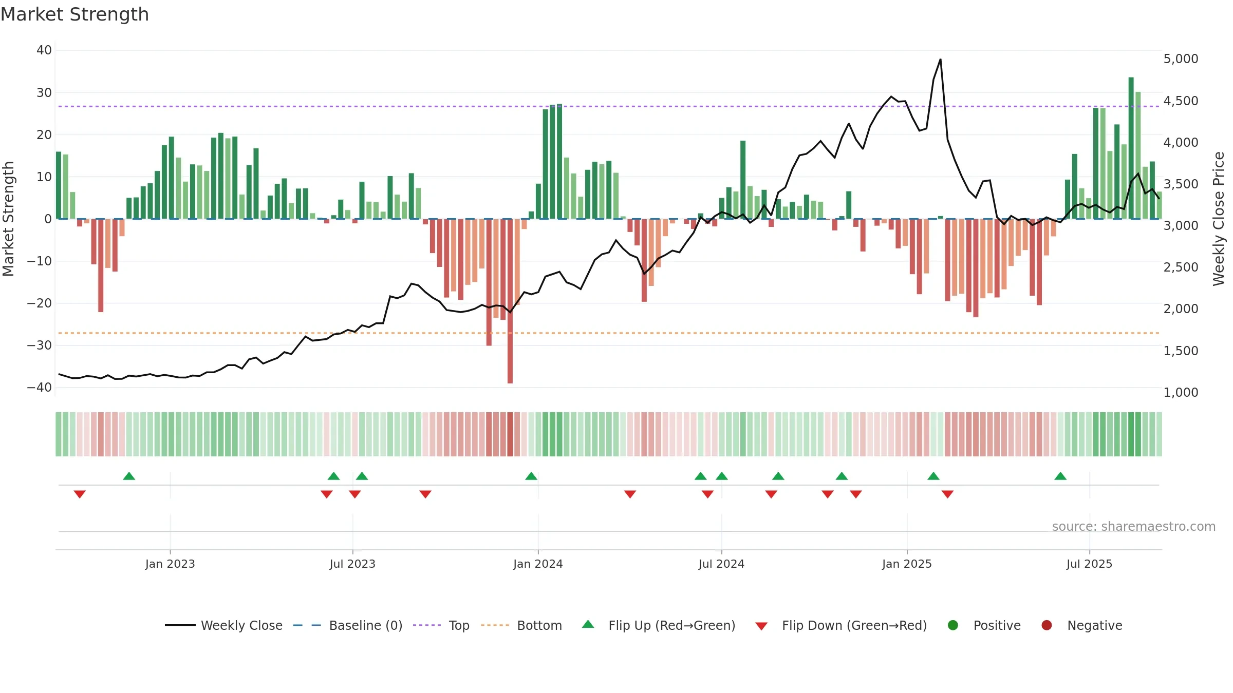Select the first flip-down marker at chart start
1233x693 pixels.
80,494
